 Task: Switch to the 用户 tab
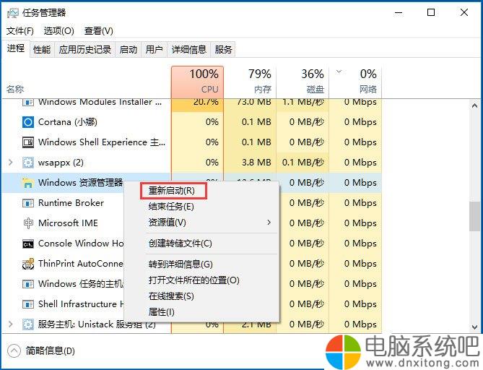pos(154,49)
